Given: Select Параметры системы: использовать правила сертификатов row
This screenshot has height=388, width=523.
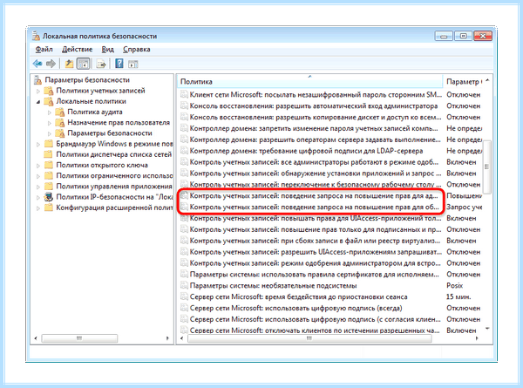Looking at the screenshot, I should click(314, 275).
